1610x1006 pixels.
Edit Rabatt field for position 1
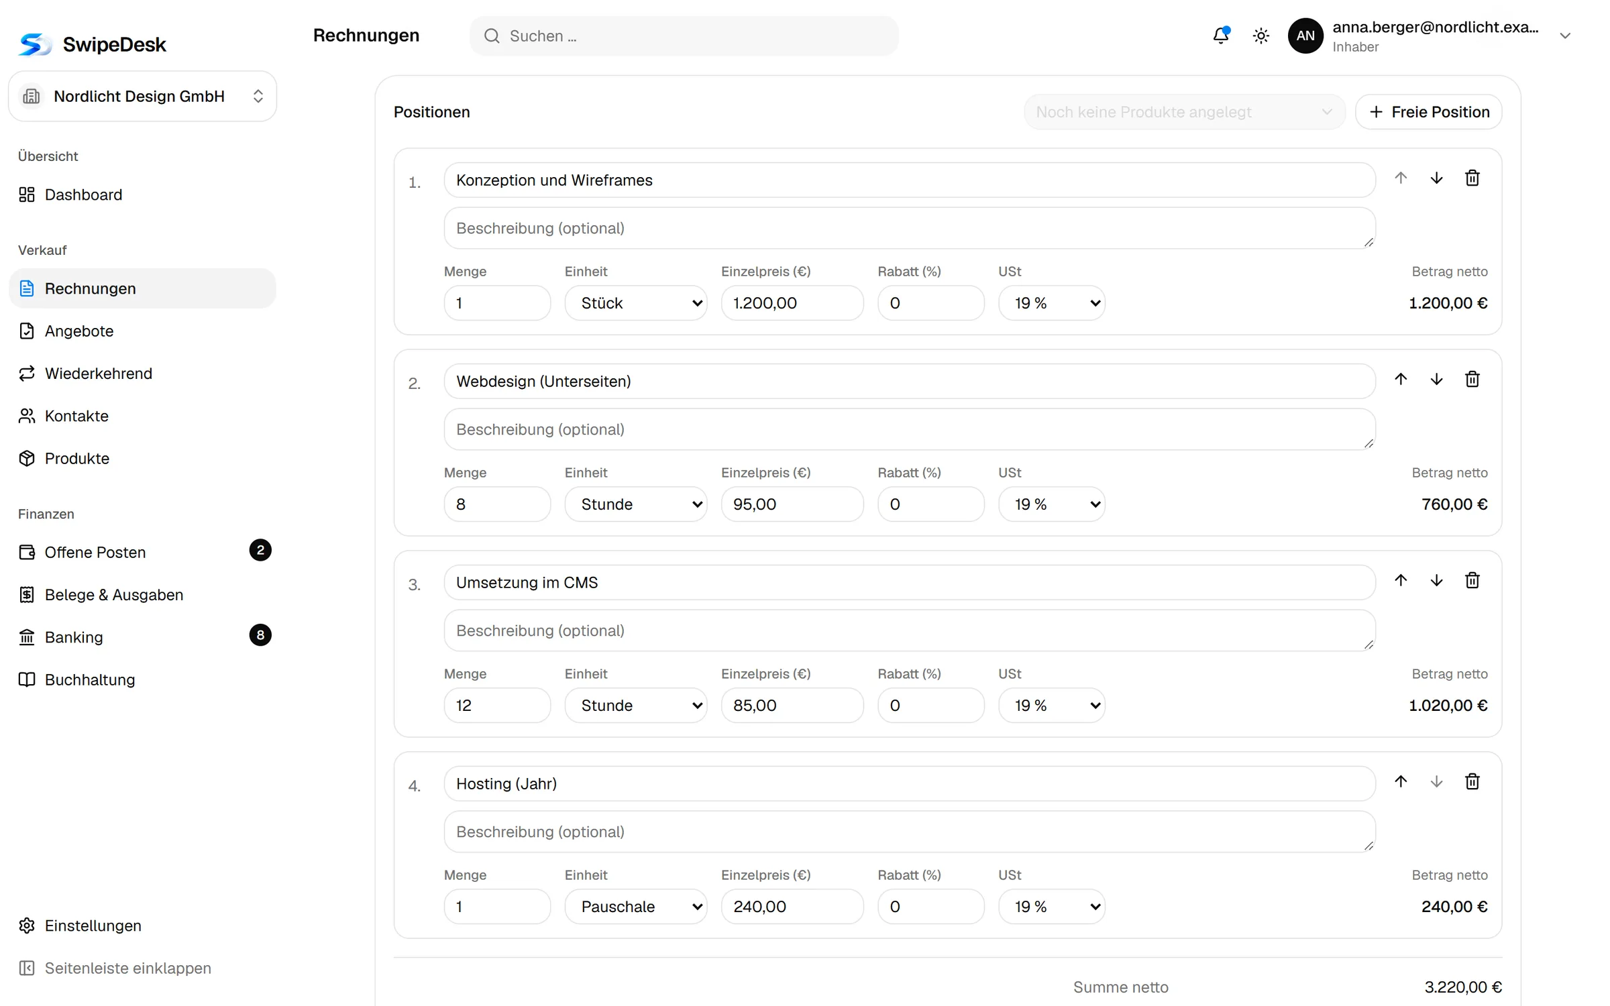[x=931, y=303]
